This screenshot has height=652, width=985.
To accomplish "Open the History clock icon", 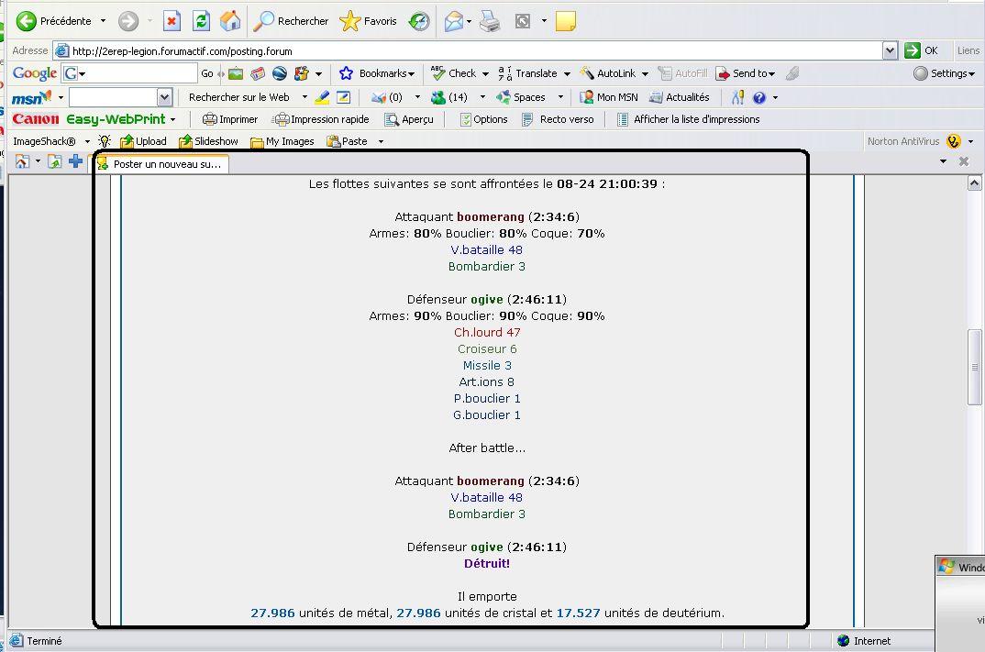I will coord(419,21).
